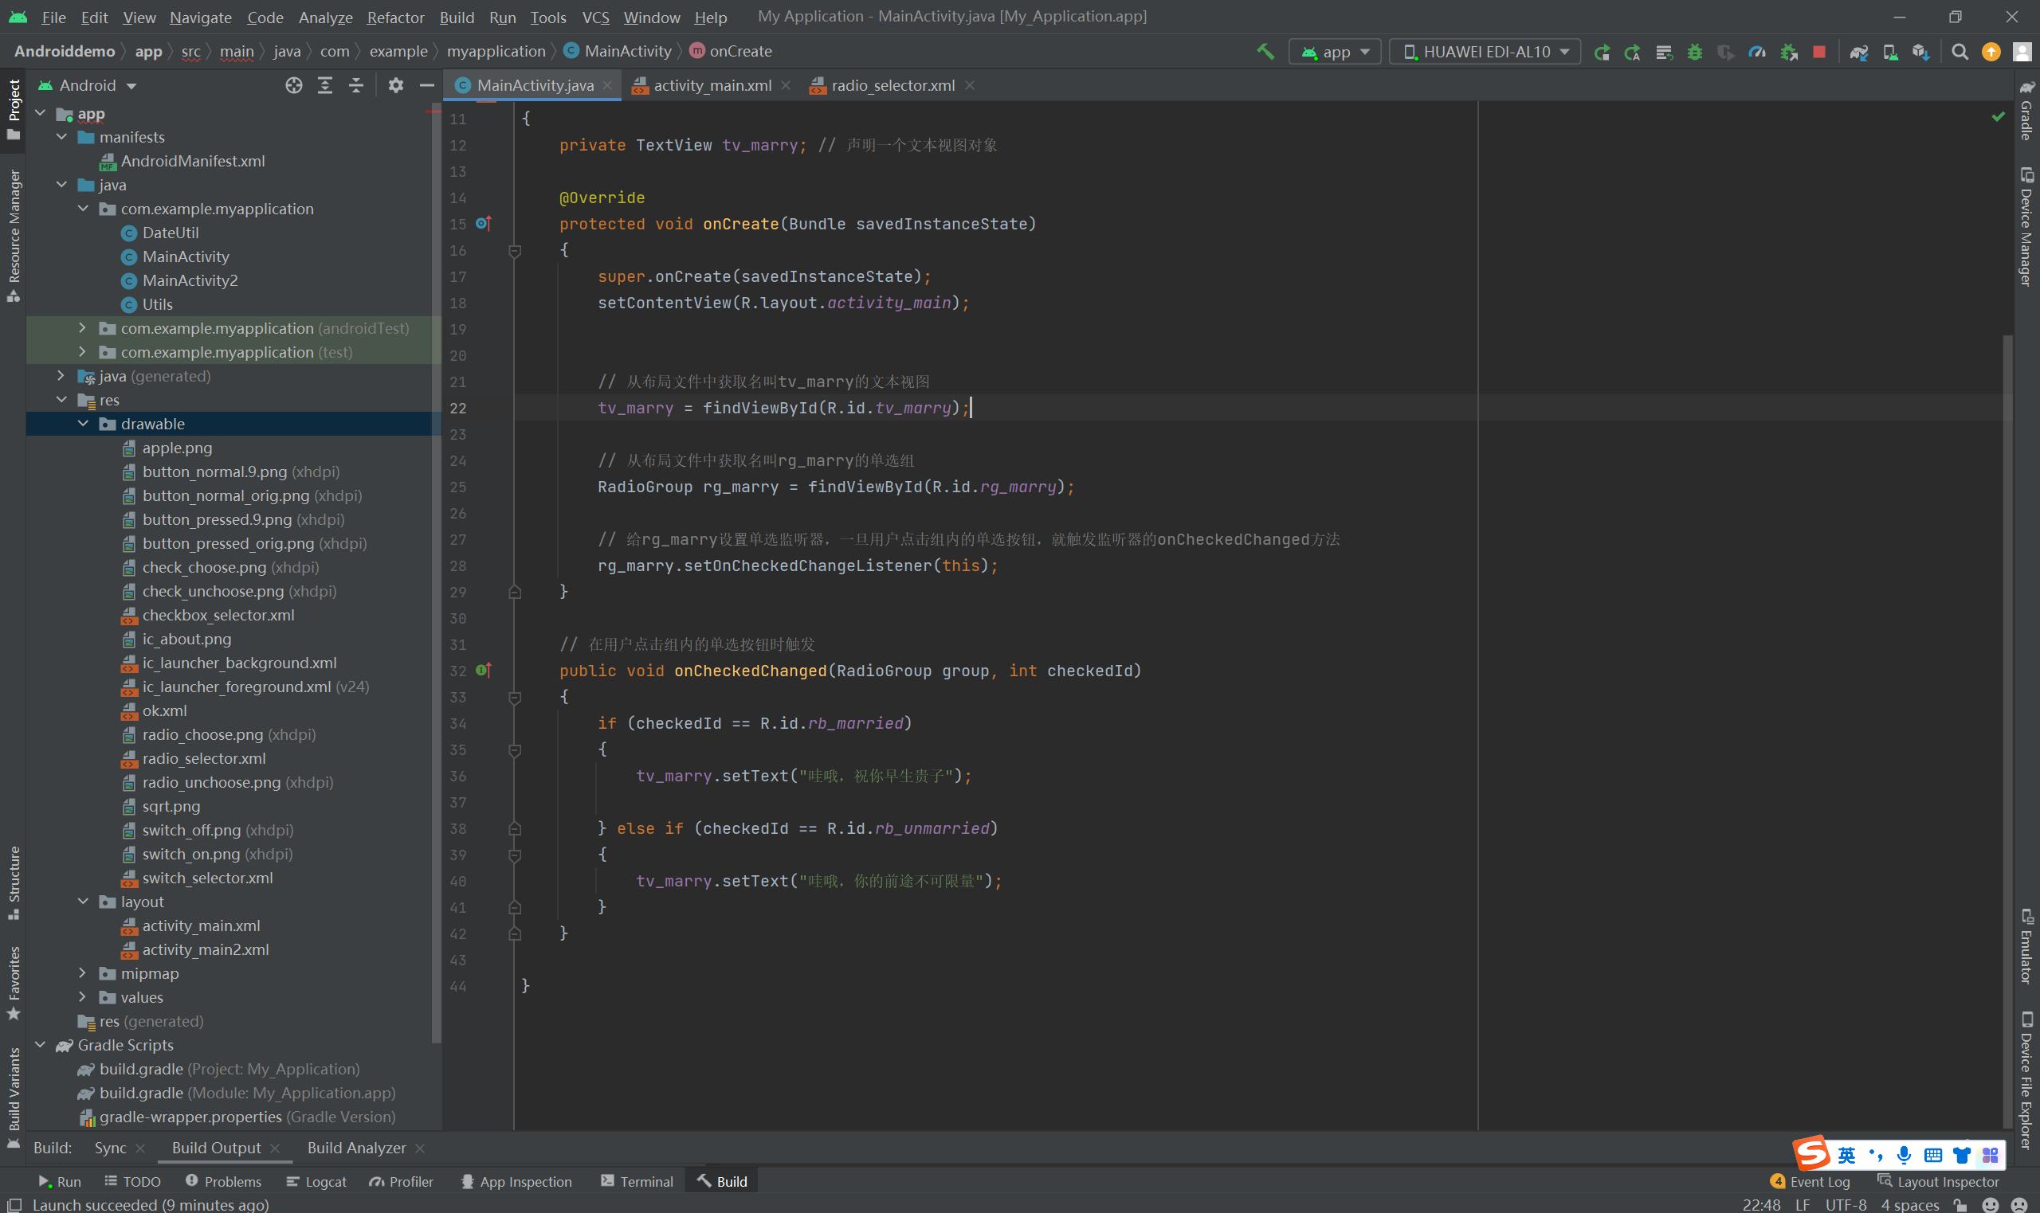Open the HUAWEI EDI-AL10 device dropdown
The image size is (2040, 1213).
(1485, 52)
